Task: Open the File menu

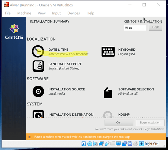Action: 8,13
